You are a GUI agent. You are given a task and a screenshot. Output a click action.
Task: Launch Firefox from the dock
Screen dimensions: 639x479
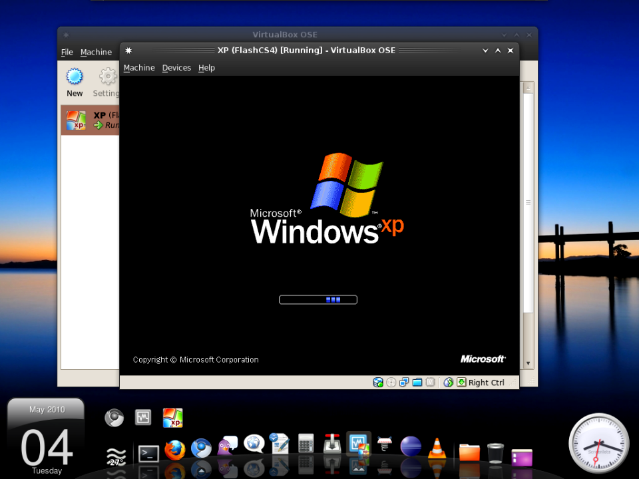point(175,450)
